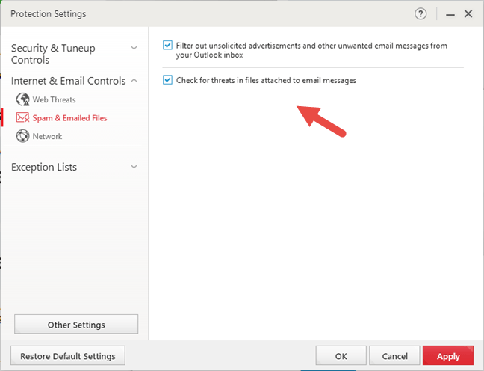Open Other Settings
This screenshot has height=371, width=484.
(76, 325)
